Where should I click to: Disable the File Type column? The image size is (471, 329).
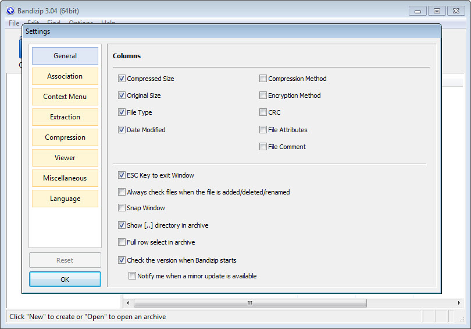click(x=122, y=112)
